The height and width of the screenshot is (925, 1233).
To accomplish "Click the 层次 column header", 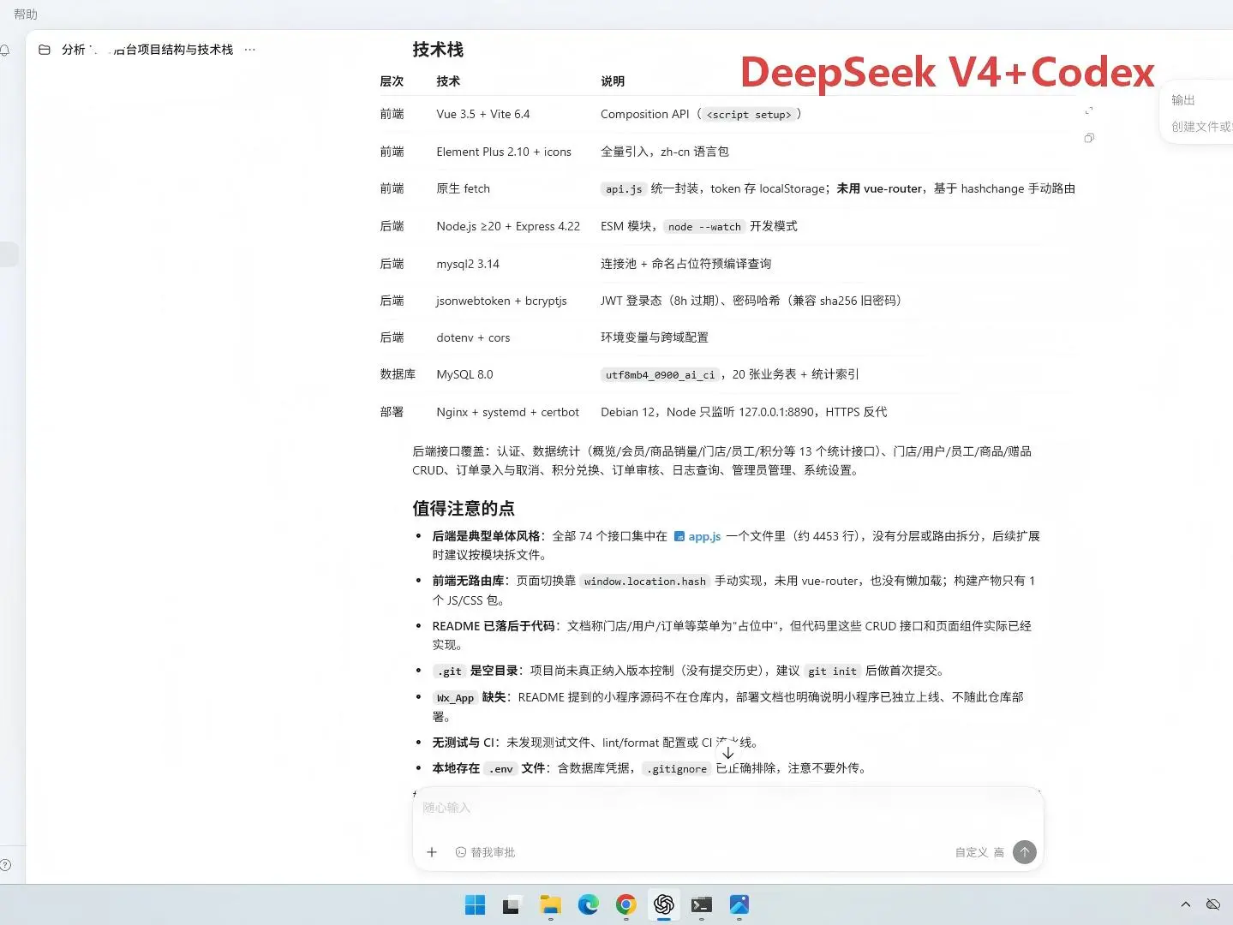I will click(x=392, y=81).
